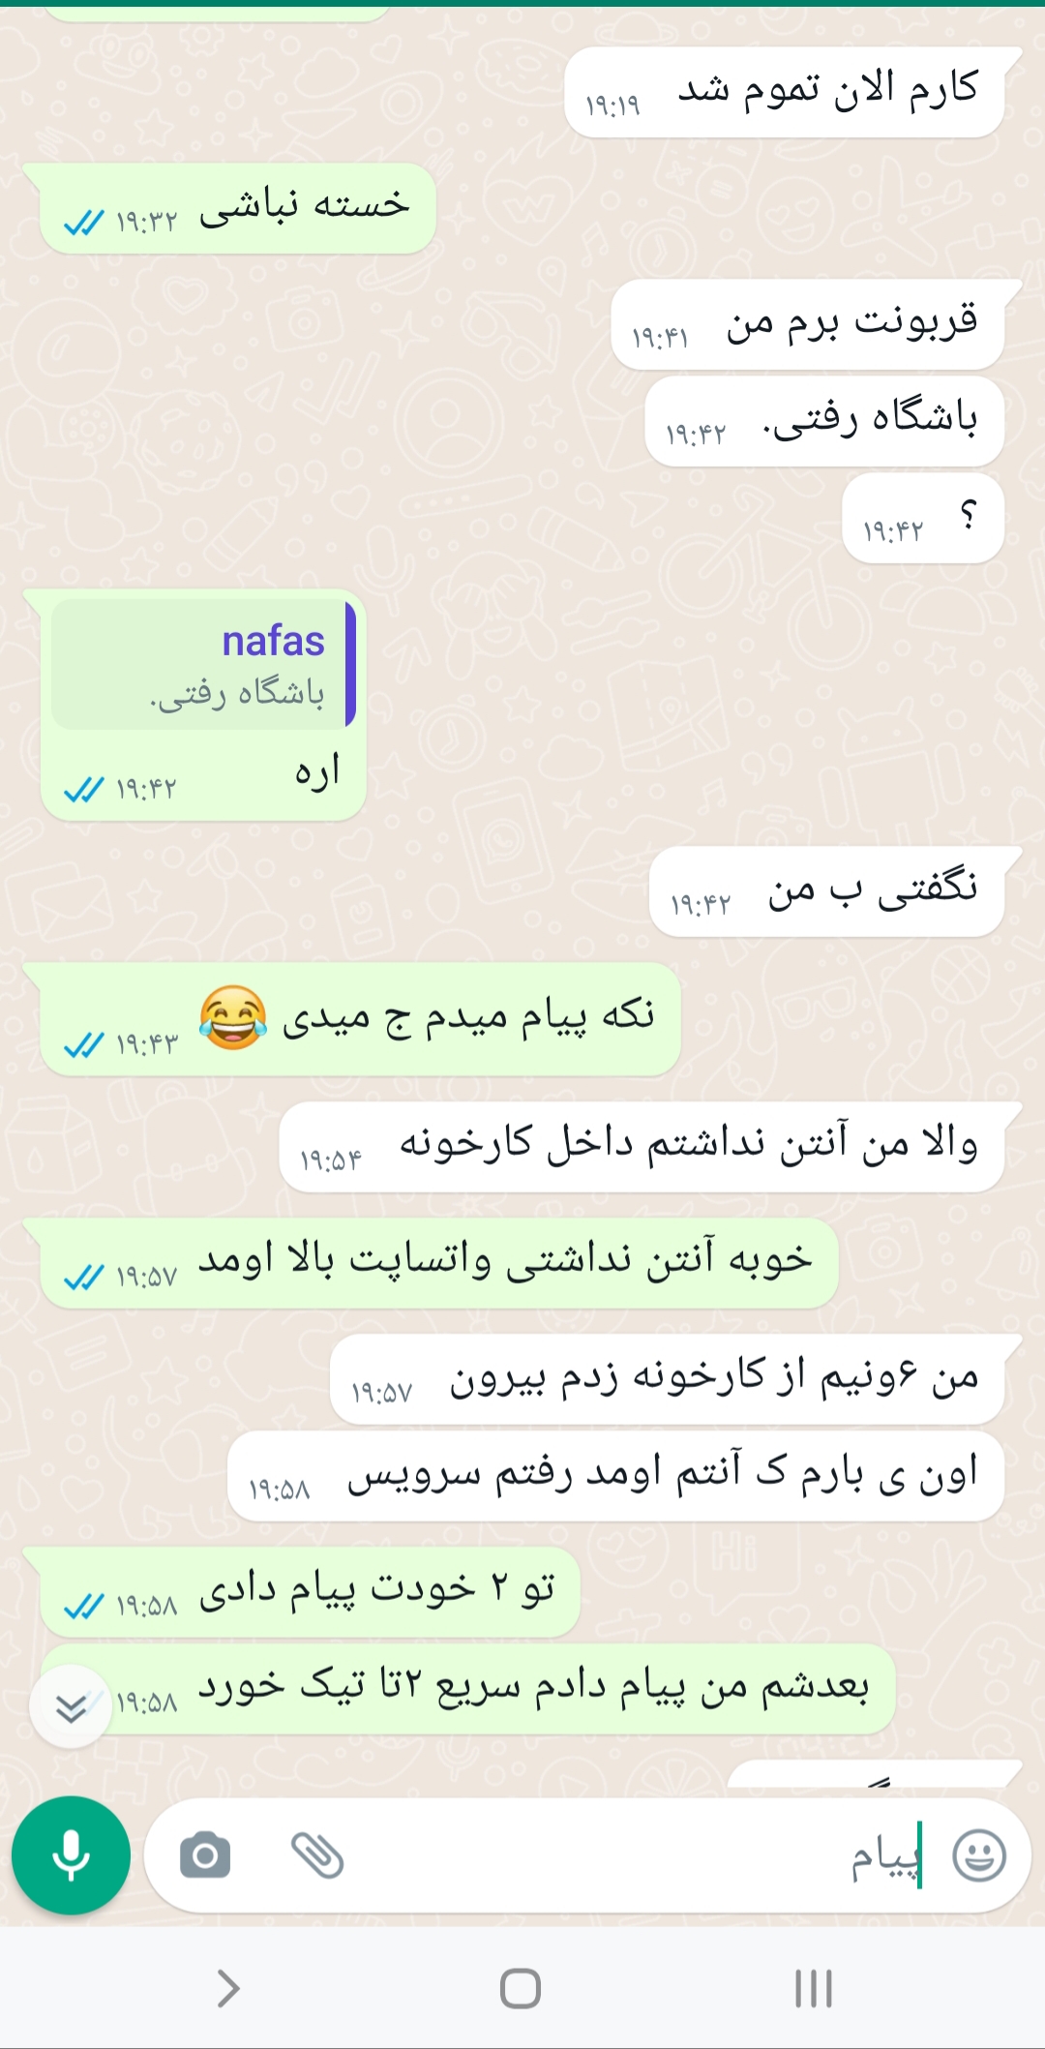This screenshot has height=2049, width=1045.
Task: Open the camera icon in message bar
Action: (x=205, y=1855)
